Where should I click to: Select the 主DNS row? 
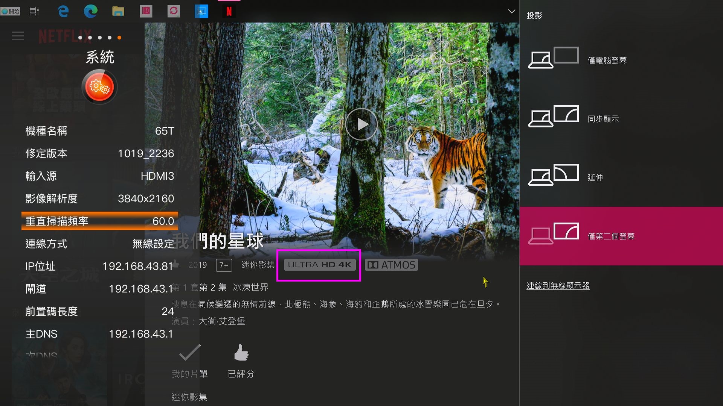tap(100, 334)
